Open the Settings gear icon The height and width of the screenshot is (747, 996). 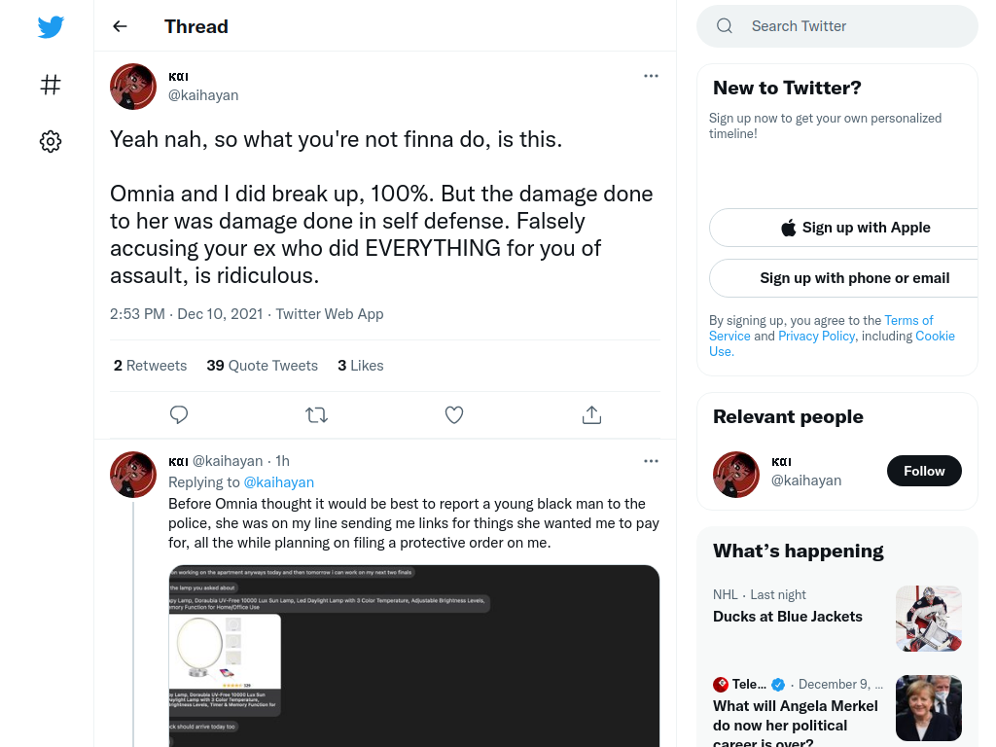pyautogui.click(x=51, y=141)
